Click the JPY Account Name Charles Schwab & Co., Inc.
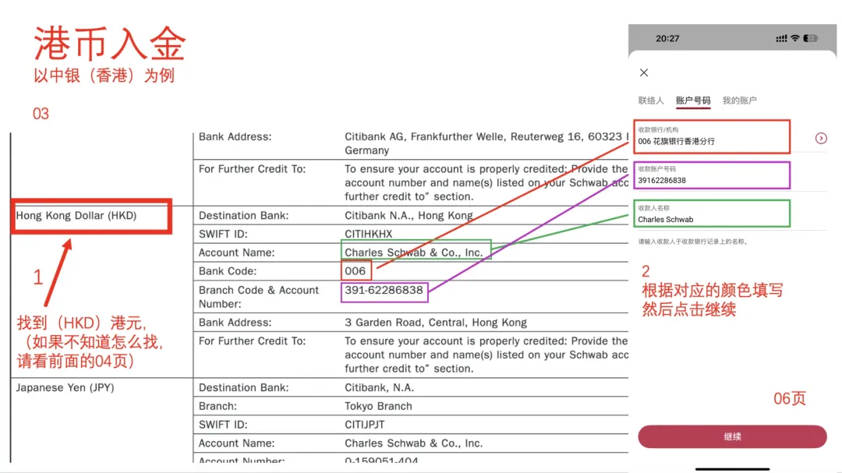The height and width of the screenshot is (473, 842). coord(413,443)
